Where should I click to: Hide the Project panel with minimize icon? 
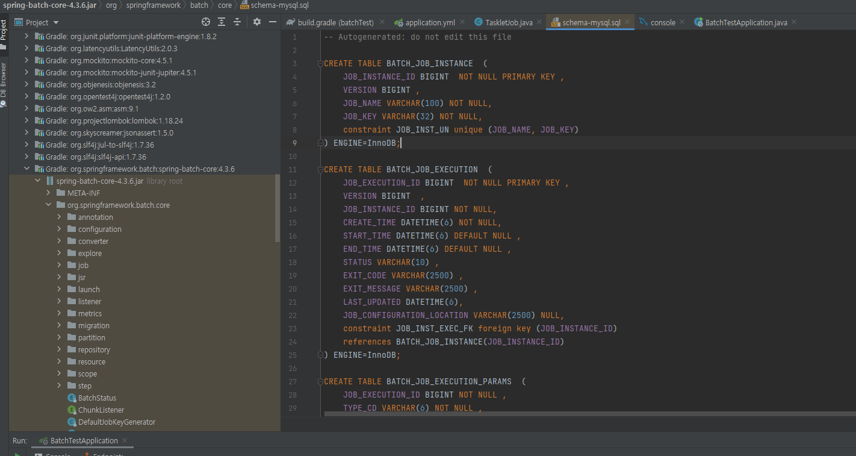[273, 22]
